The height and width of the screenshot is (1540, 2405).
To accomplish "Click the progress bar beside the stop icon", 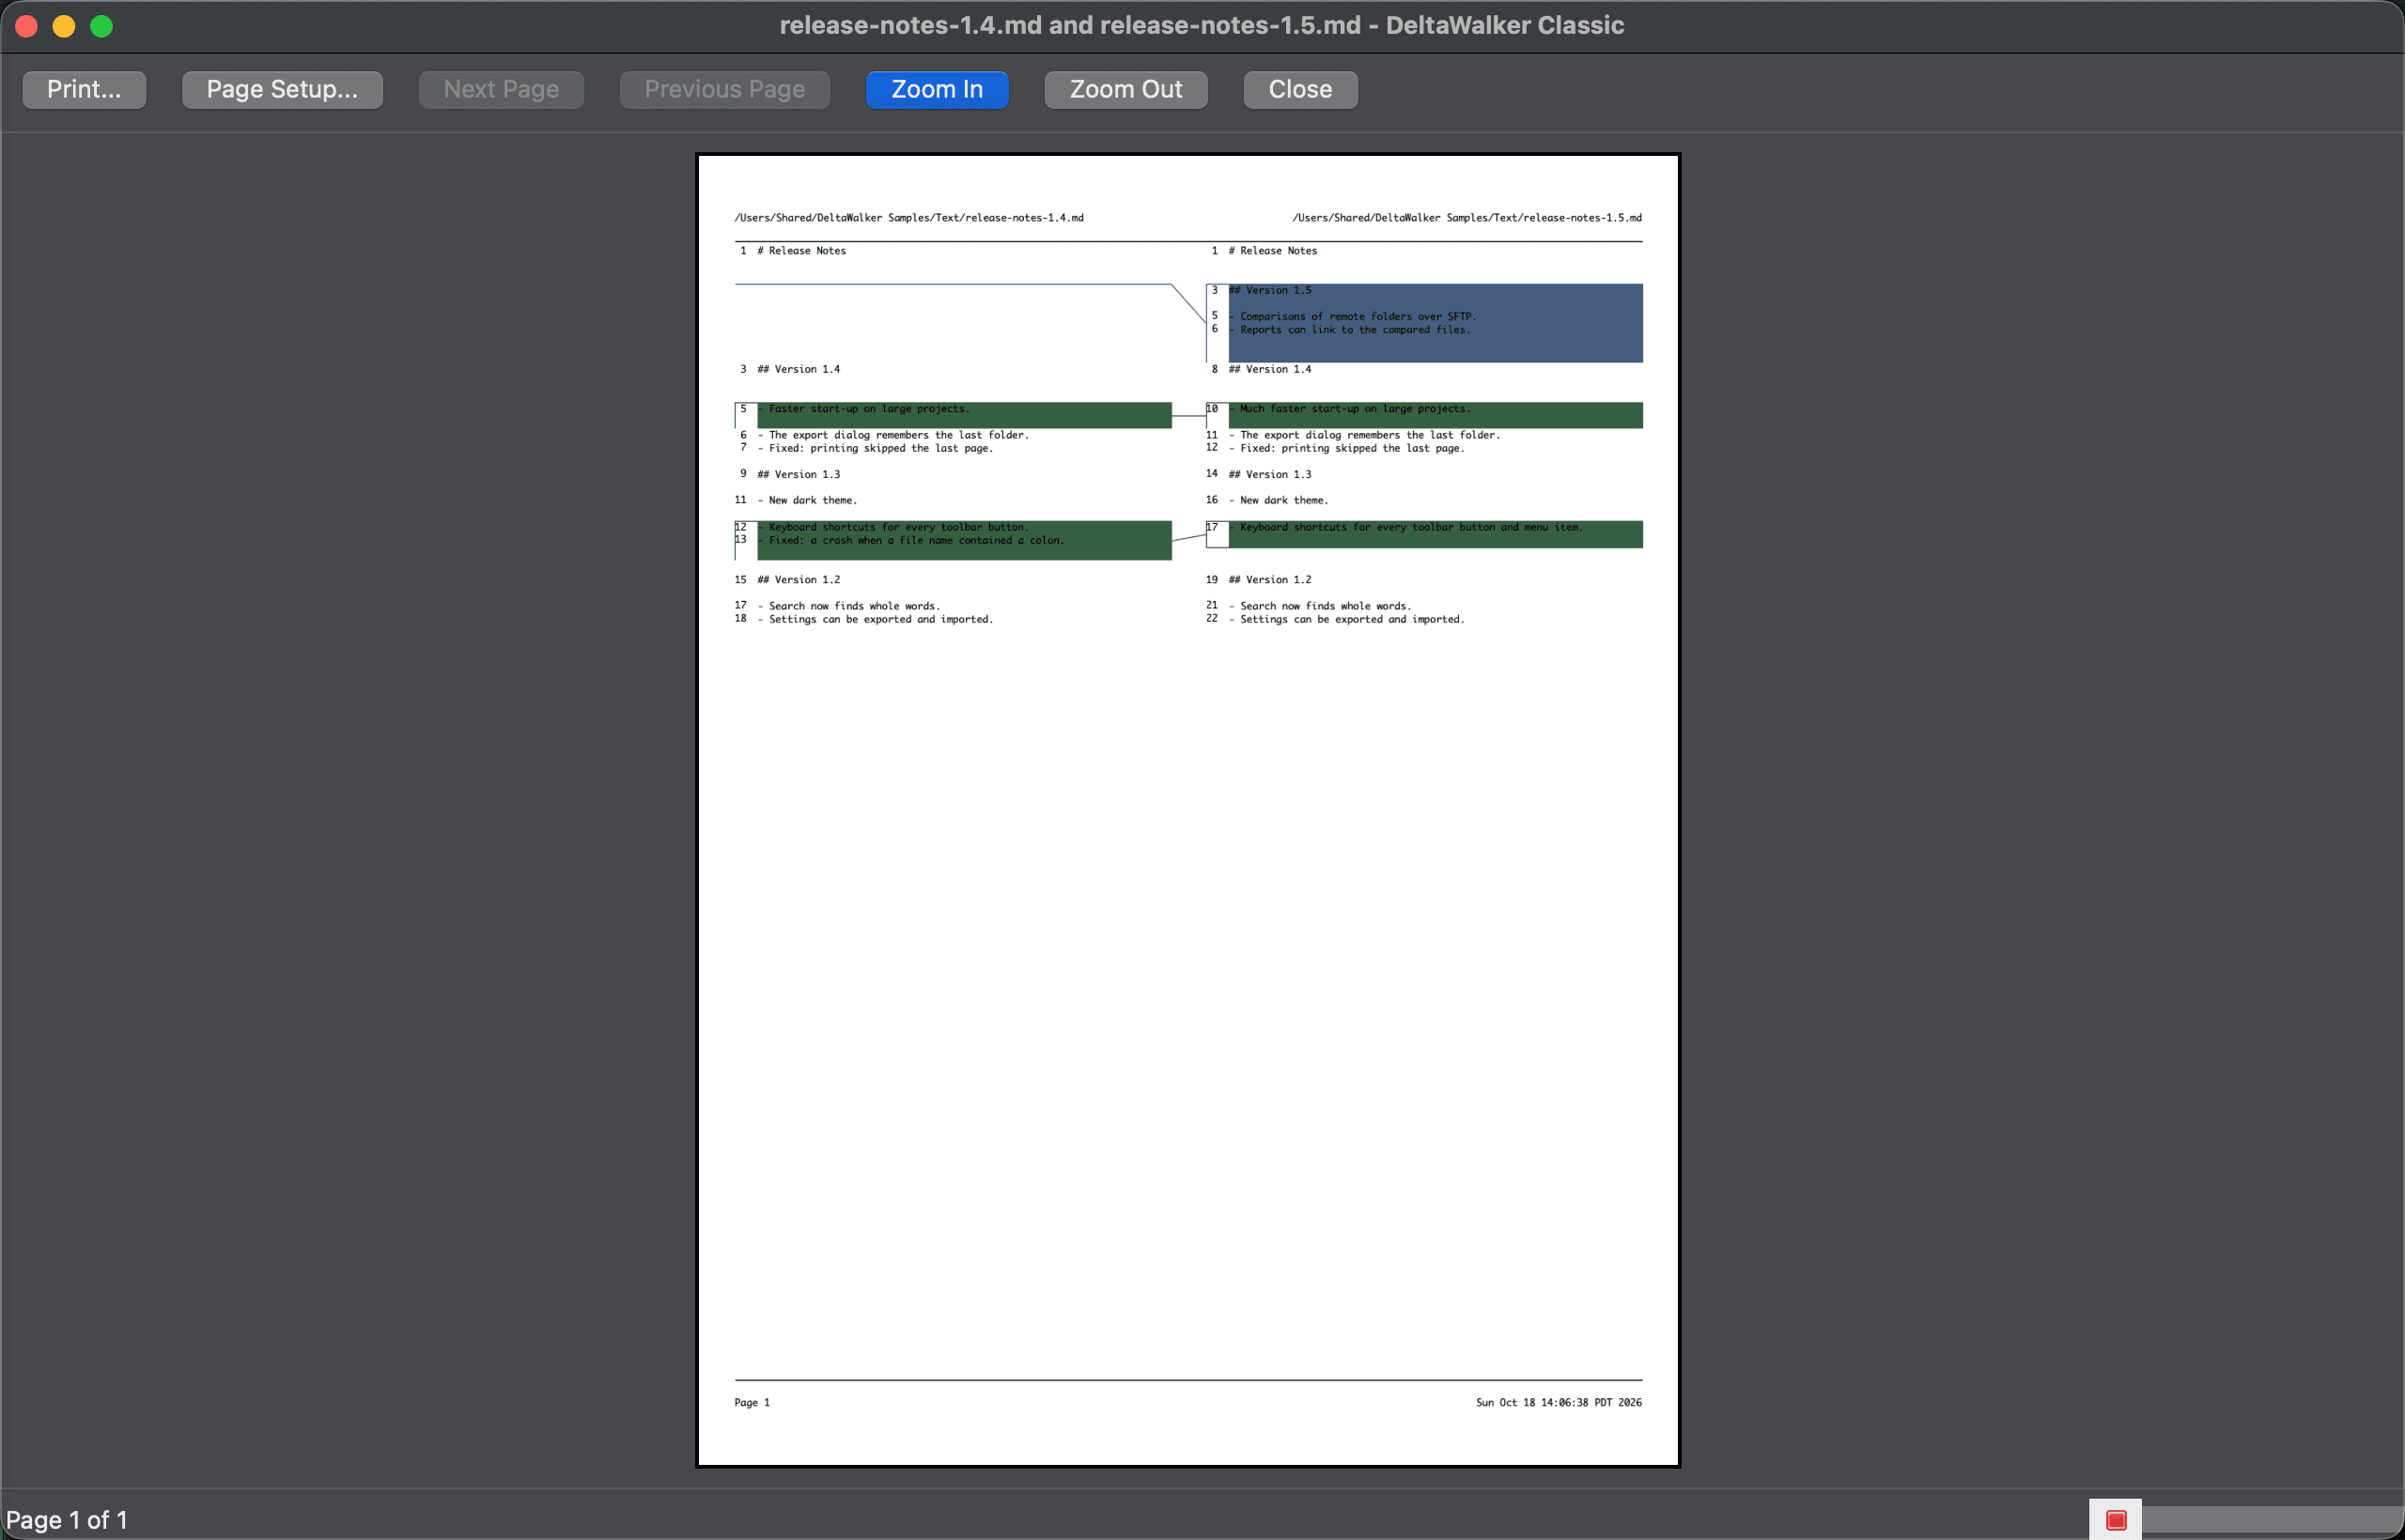I will pyautogui.click(x=2273, y=1520).
